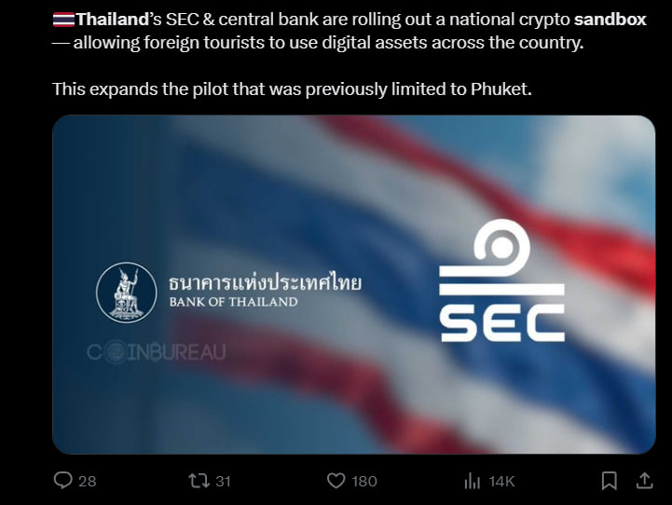
Task: Click the Bank of Thailand round emblem
Action: (126, 293)
